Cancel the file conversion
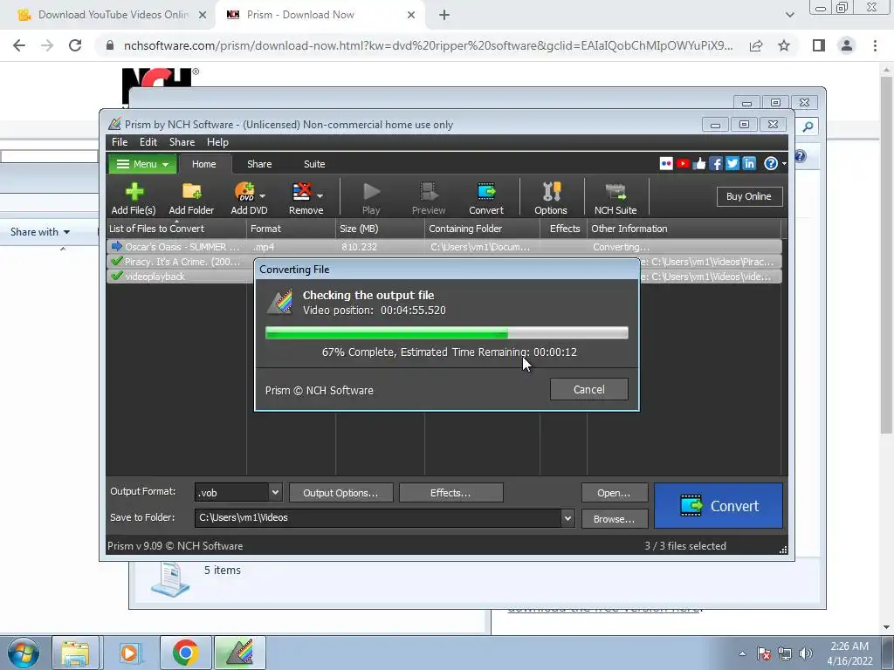 [x=589, y=390]
